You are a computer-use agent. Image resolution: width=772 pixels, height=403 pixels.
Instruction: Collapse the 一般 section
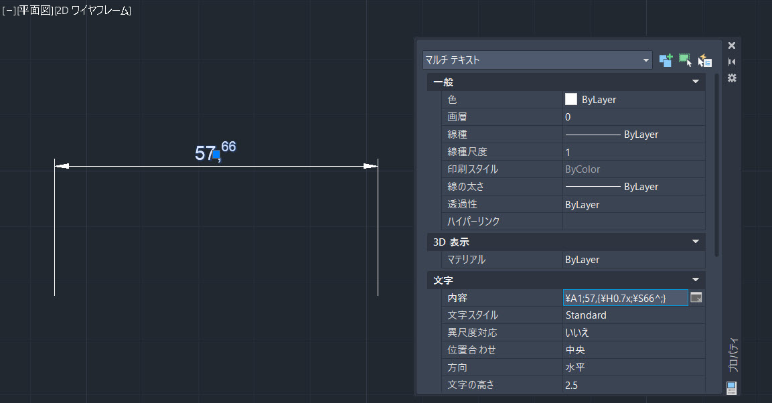coord(695,82)
